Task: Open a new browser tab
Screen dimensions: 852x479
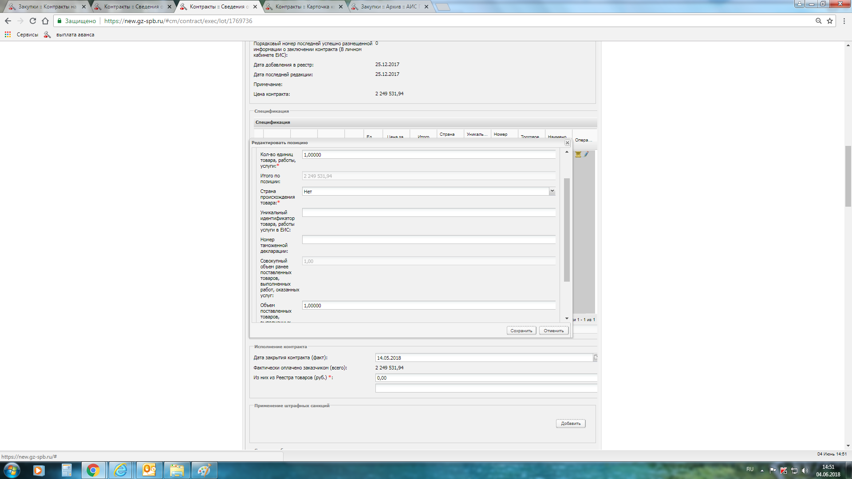Action: (442, 7)
